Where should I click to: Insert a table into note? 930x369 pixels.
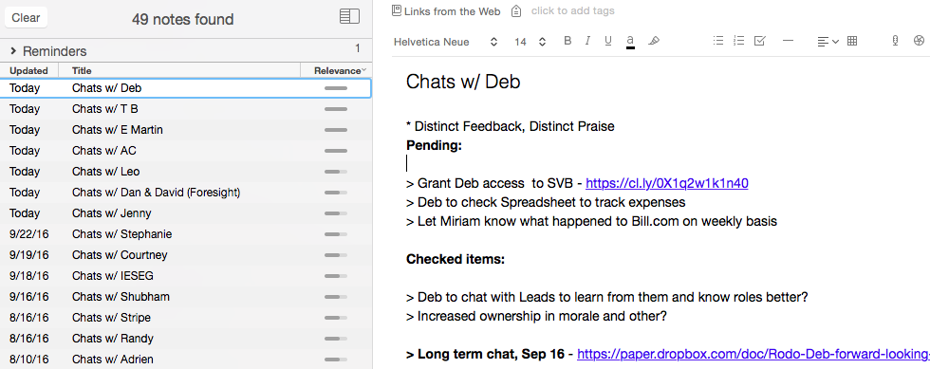point(852,41)
